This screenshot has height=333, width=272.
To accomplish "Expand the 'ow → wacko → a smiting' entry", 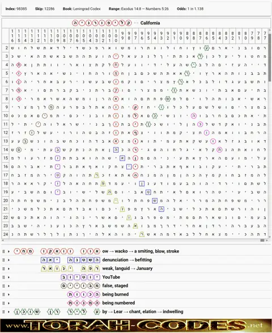I will point(8,251).
